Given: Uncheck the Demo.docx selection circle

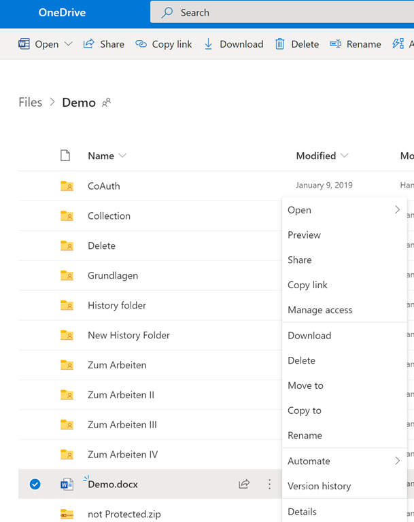Looking at the screenshot, I should pyautogui.click(x=35, y=485).
